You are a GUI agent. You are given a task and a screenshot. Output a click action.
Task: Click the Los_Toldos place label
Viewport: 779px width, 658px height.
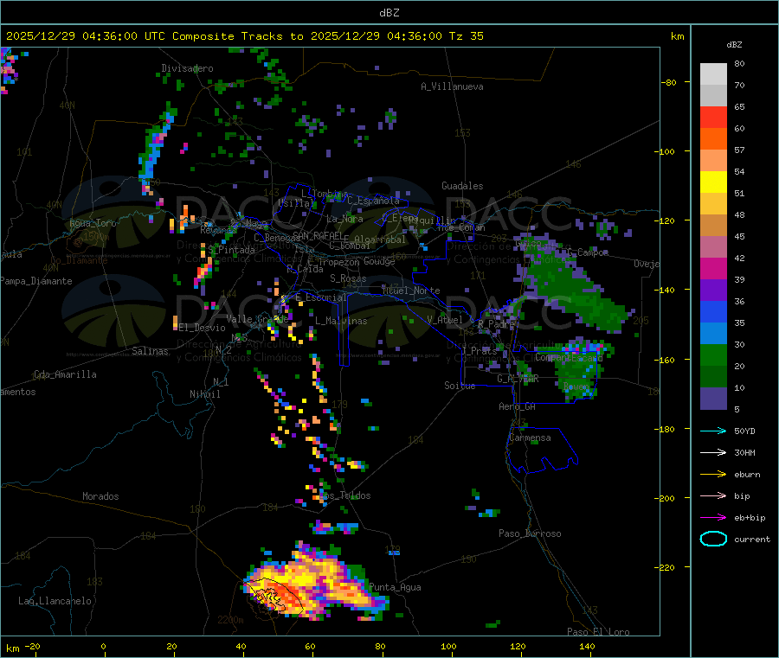[345, 495]
